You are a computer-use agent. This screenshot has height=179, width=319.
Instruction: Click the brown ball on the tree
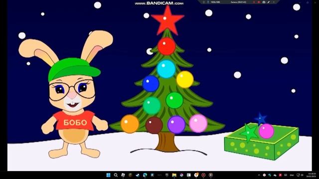(x=154, y=125)
